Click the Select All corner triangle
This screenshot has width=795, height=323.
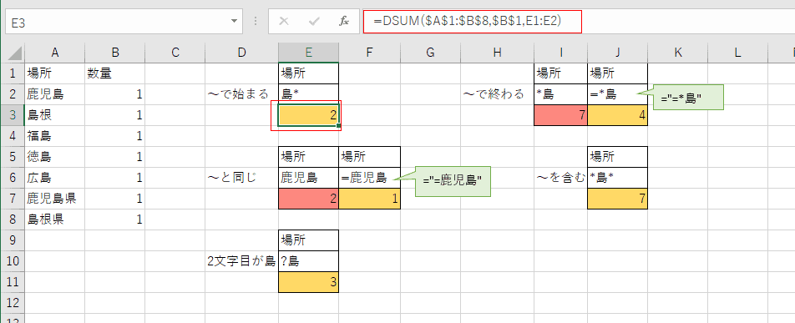[15, 52]
